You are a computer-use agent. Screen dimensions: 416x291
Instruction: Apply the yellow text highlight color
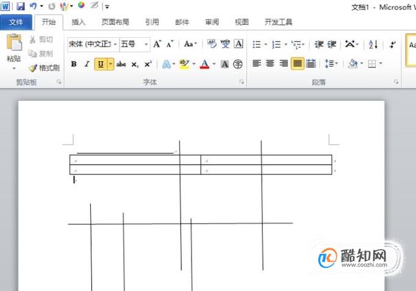click(184, 64)
